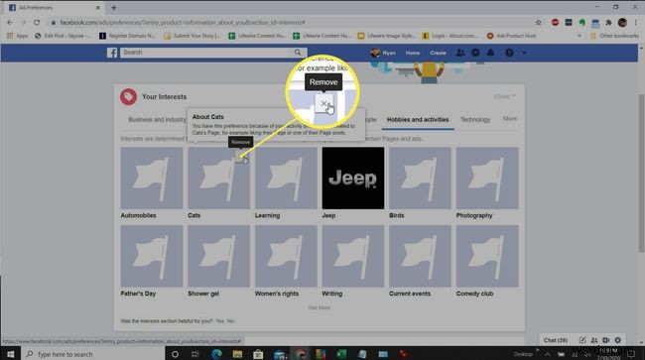
Task: Click See More interests link
Action: tap(320, 307)
